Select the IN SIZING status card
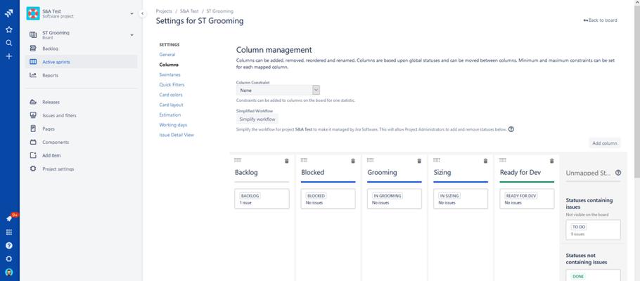The image size is (640, 281). coord(461,199)
